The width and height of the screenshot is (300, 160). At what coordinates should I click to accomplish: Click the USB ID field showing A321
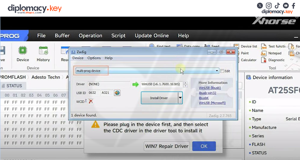pyautogui.click(x=107, y=93)
